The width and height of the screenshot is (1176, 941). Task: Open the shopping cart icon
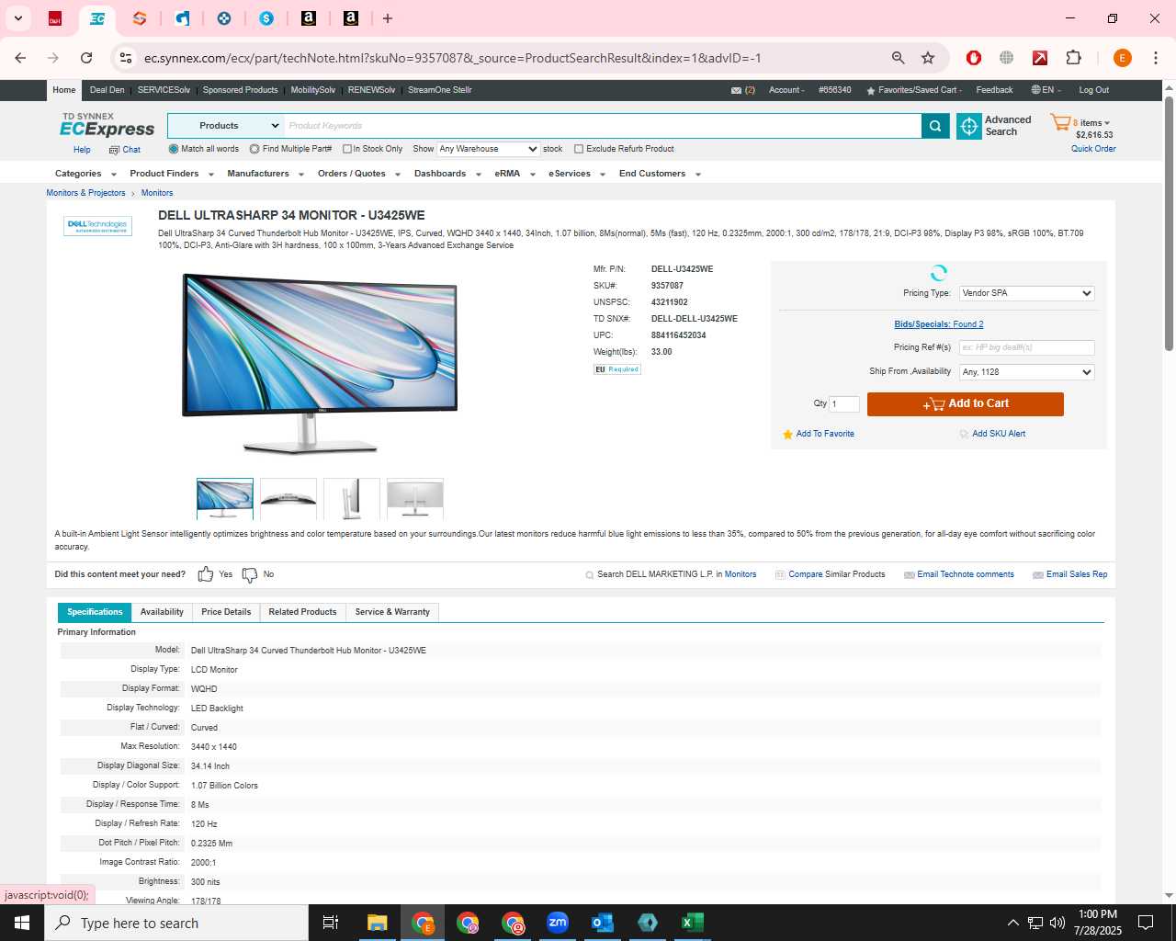tap(1060, 122)
